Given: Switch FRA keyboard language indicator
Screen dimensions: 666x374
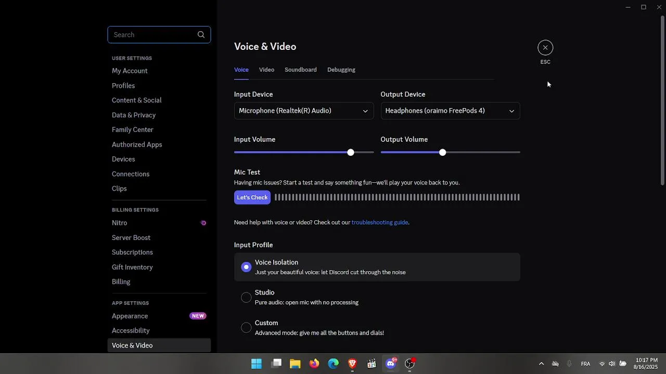Looking at the screenshot, I should [x=585, y=364].
